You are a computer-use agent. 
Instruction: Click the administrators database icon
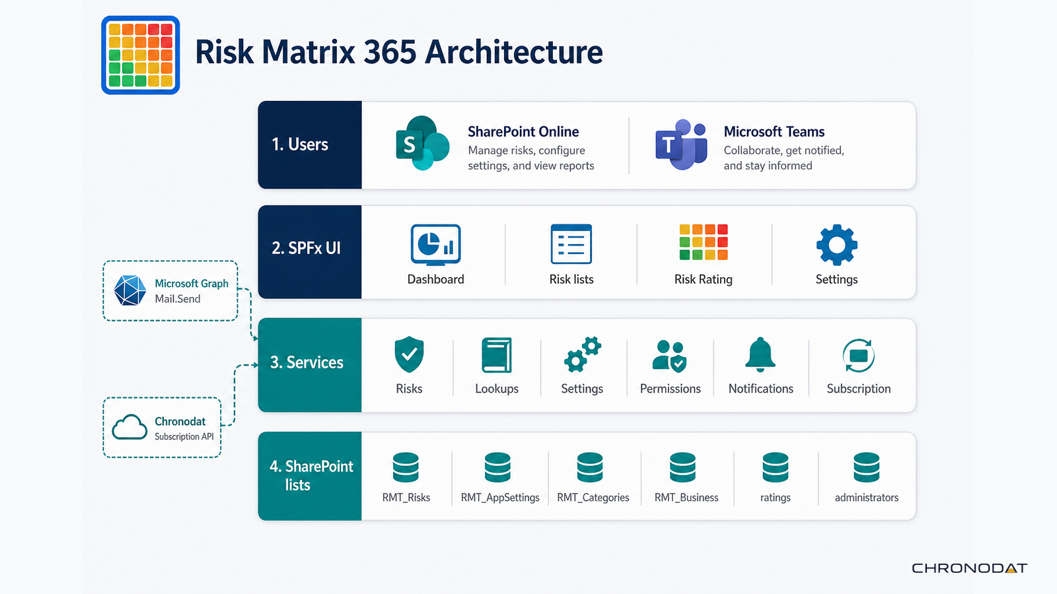(867, 467)
